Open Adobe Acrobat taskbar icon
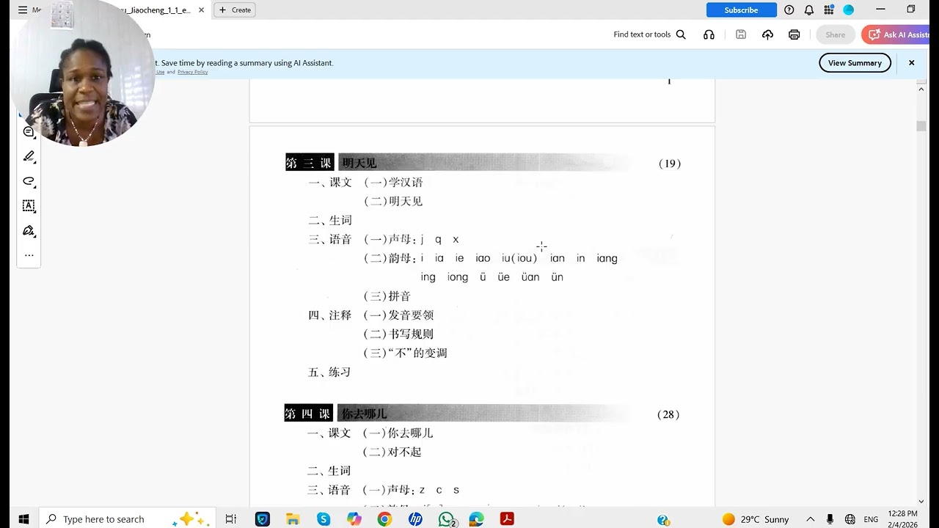939x528 pixels. (507, 519)
